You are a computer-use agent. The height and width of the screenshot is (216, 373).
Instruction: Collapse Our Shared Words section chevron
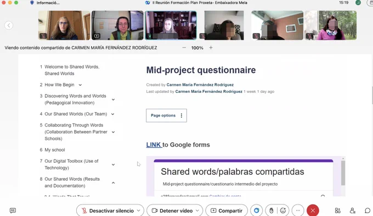pos(113,182)
